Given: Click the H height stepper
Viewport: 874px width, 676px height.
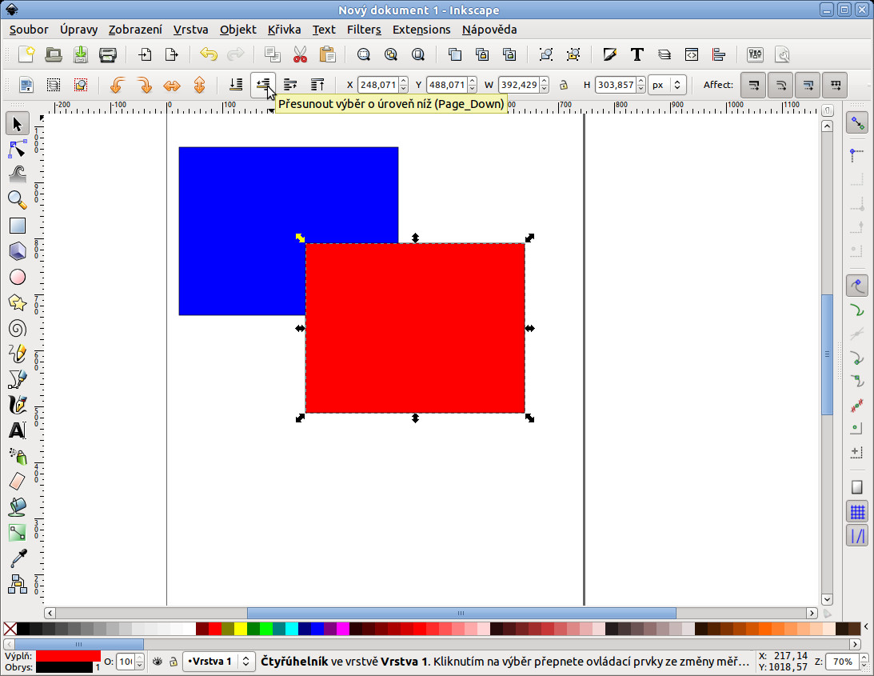Looking at the screenshot, I should pos(641,85).
